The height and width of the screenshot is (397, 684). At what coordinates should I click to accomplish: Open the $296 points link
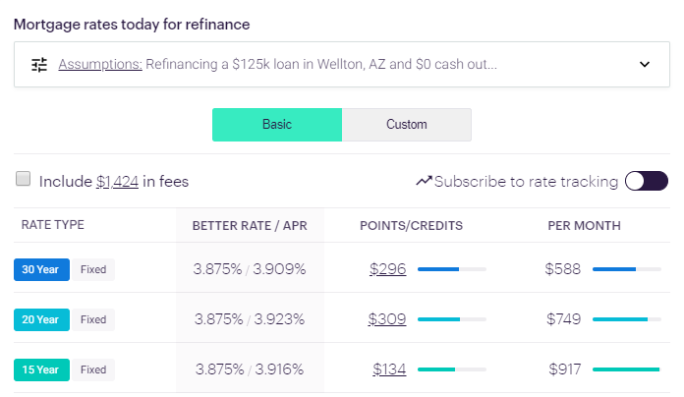click(x=388, y=268)
